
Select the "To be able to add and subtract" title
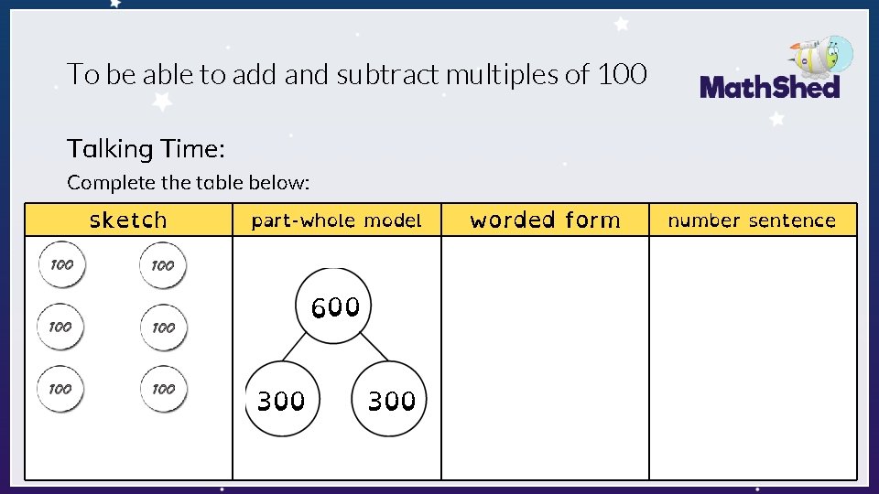(357, 74)
